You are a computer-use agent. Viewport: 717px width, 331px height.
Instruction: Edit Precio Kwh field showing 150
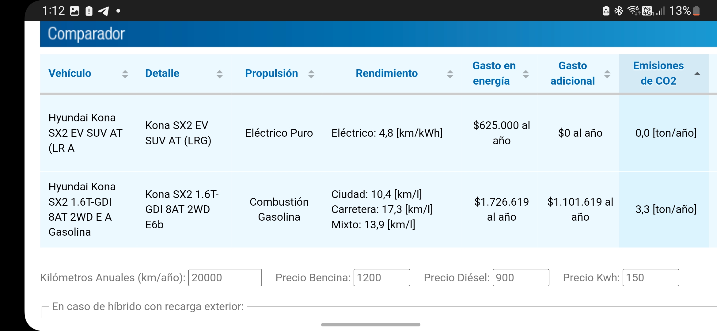point(651,278)
